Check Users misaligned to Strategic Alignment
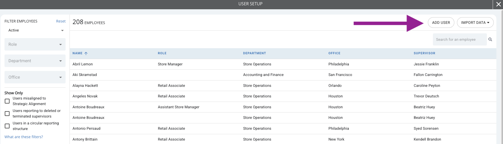The width and height of the screenshot is (503, 144). [x=7, y=101]
